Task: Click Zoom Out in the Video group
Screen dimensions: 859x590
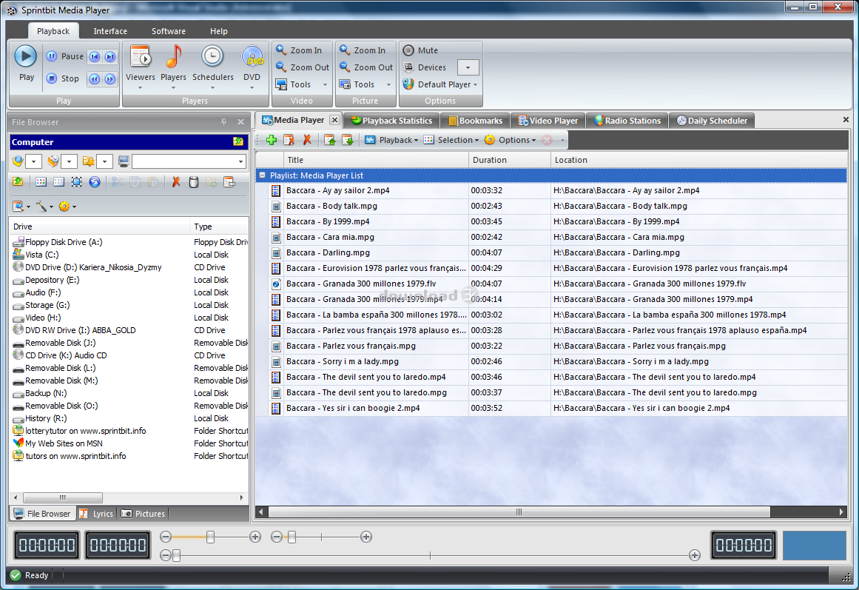Action: [303, 67]
